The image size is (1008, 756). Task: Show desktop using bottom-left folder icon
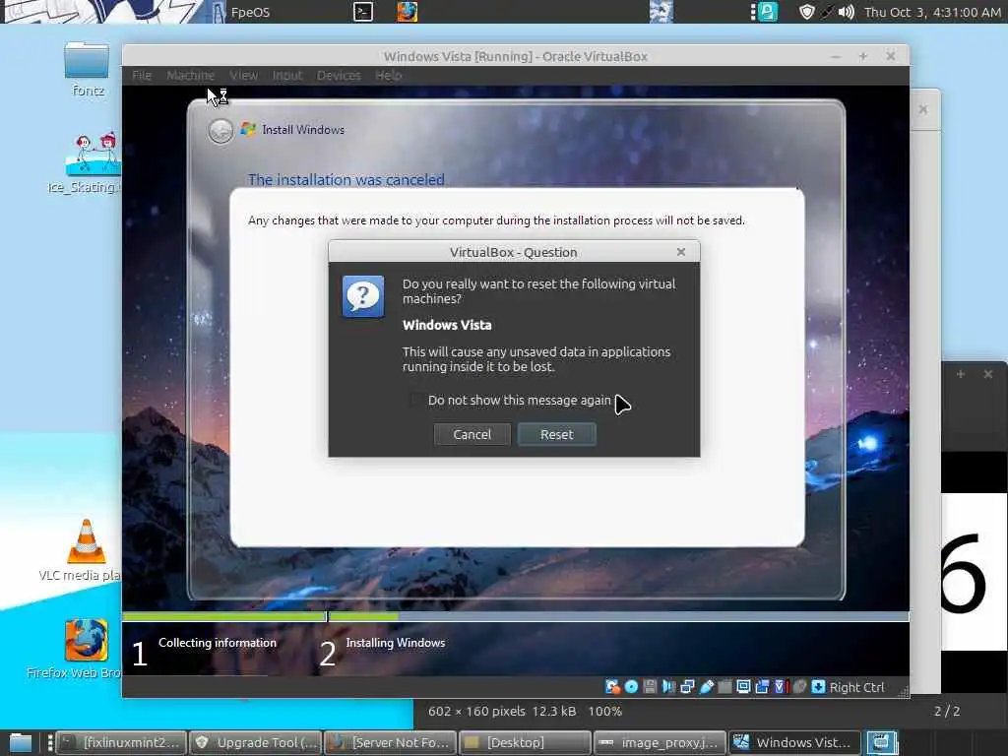(x=20, y=743)
